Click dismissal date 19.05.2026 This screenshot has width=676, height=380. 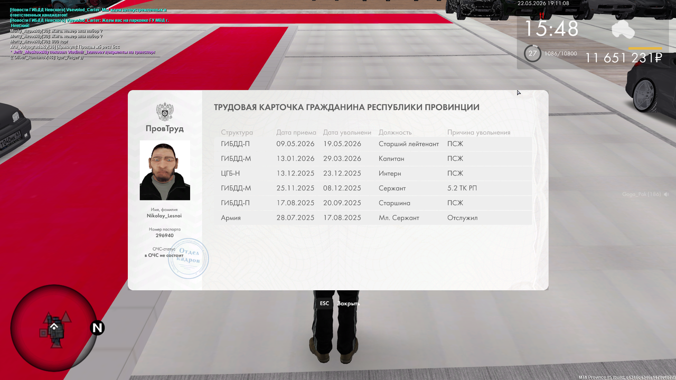(x=342, y=144)
